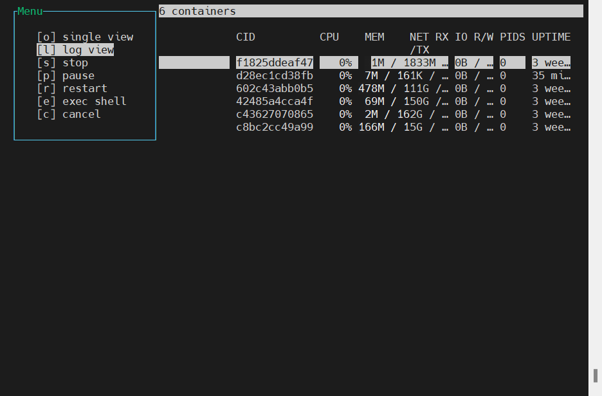Viewport: 602px width, 396px height.
Task: Select last container c8bc2cc49a99
Action: 275,127
